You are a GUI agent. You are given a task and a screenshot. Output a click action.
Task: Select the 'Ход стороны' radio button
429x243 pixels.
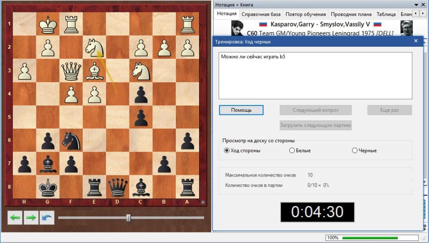pyautogui.click(x=227, y=150)
